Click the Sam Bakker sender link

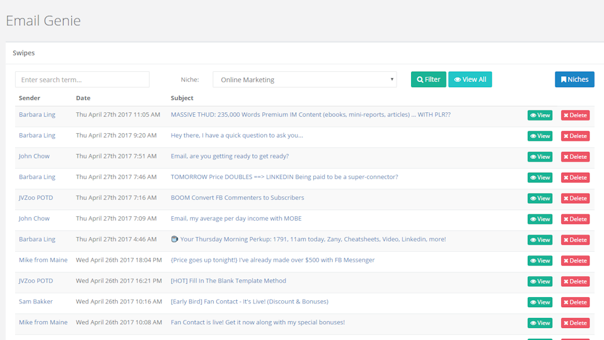(36, 302)
